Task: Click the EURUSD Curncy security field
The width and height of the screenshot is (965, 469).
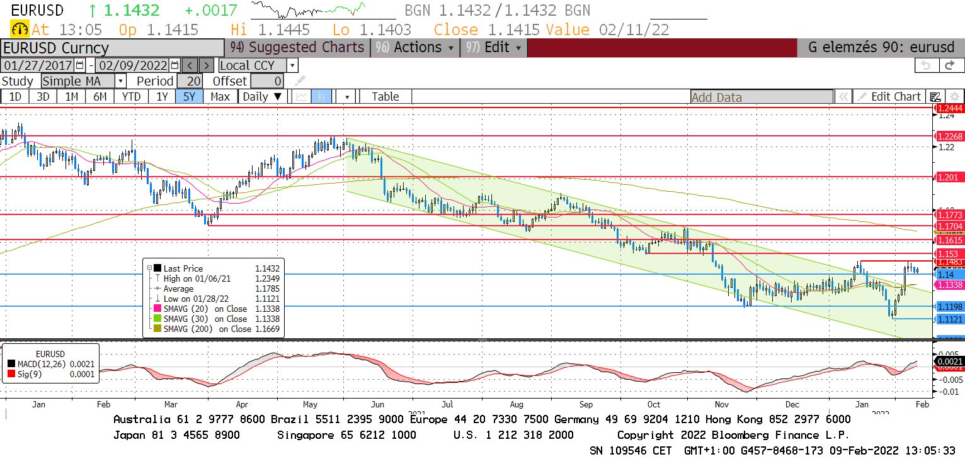Action: tap(113, 48)
